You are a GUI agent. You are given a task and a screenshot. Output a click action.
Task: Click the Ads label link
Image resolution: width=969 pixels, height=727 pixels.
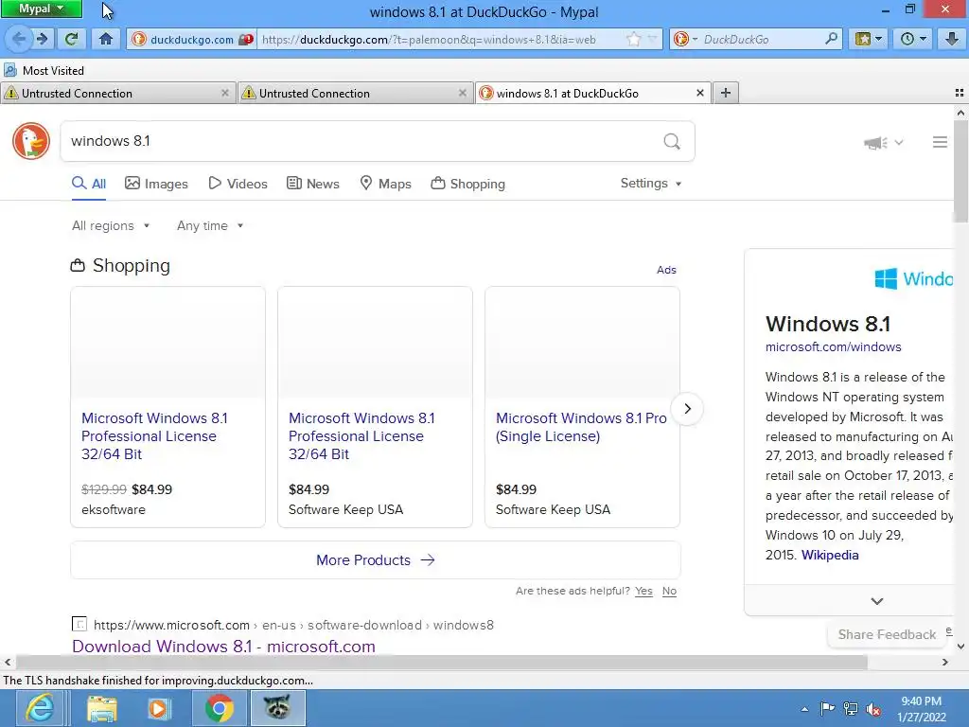[666, 270]
